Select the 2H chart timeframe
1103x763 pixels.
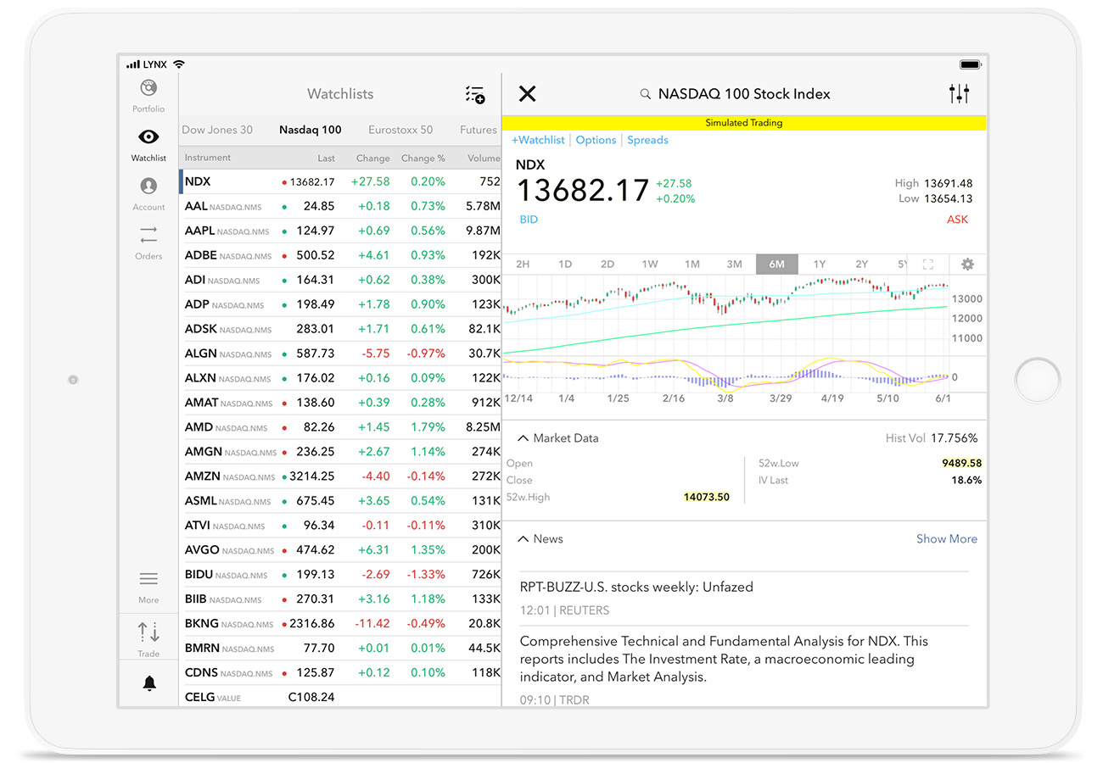[x=523, y=264]
